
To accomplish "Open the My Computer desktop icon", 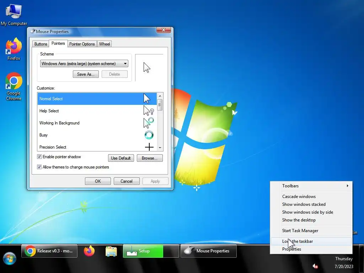I will click(14, 14).
